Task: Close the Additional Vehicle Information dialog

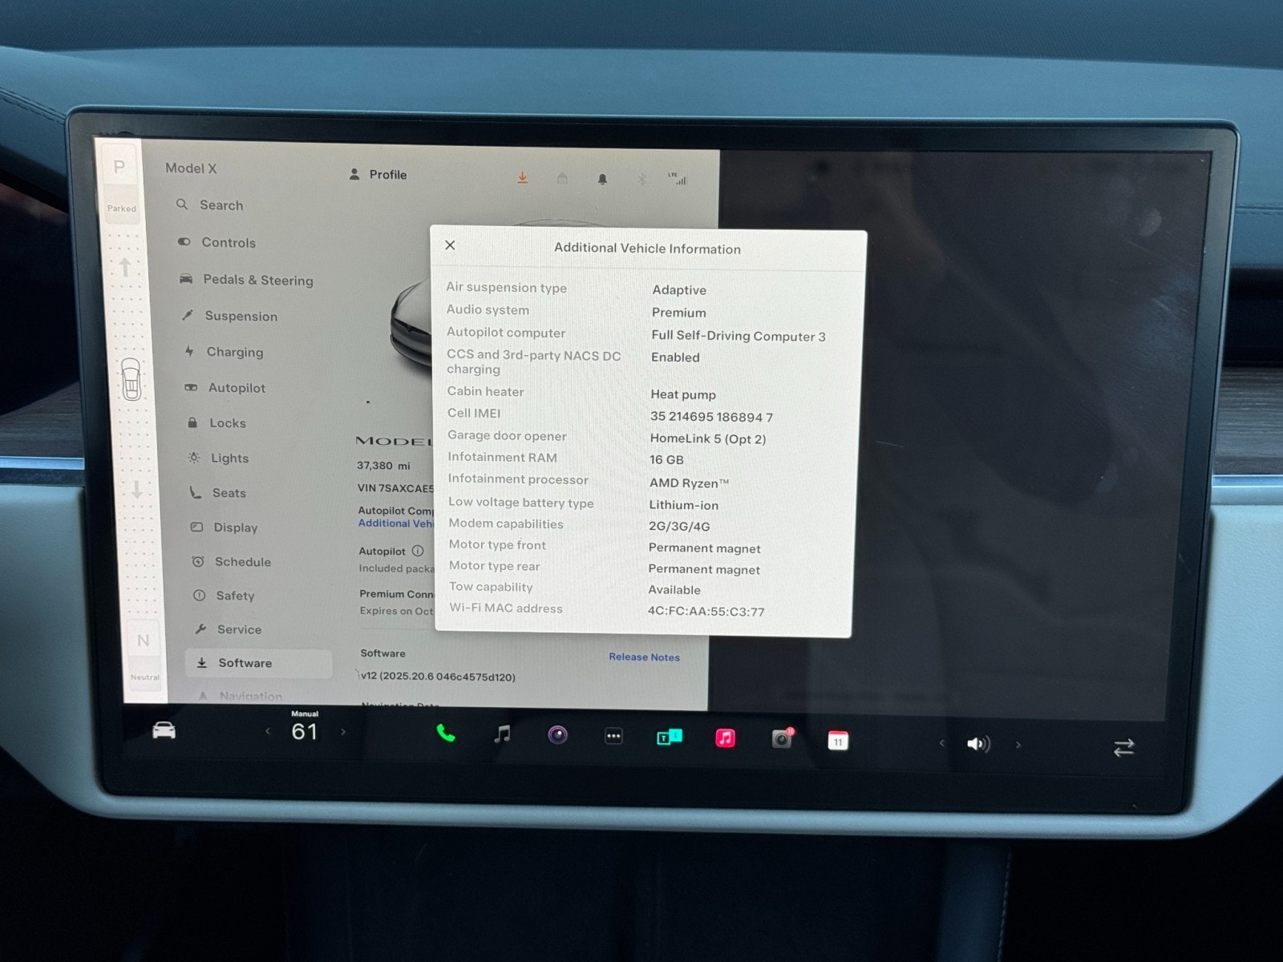Action: click(450, 245)
